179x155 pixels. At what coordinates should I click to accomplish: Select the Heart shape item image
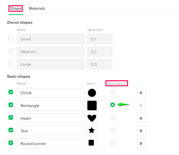92,118
